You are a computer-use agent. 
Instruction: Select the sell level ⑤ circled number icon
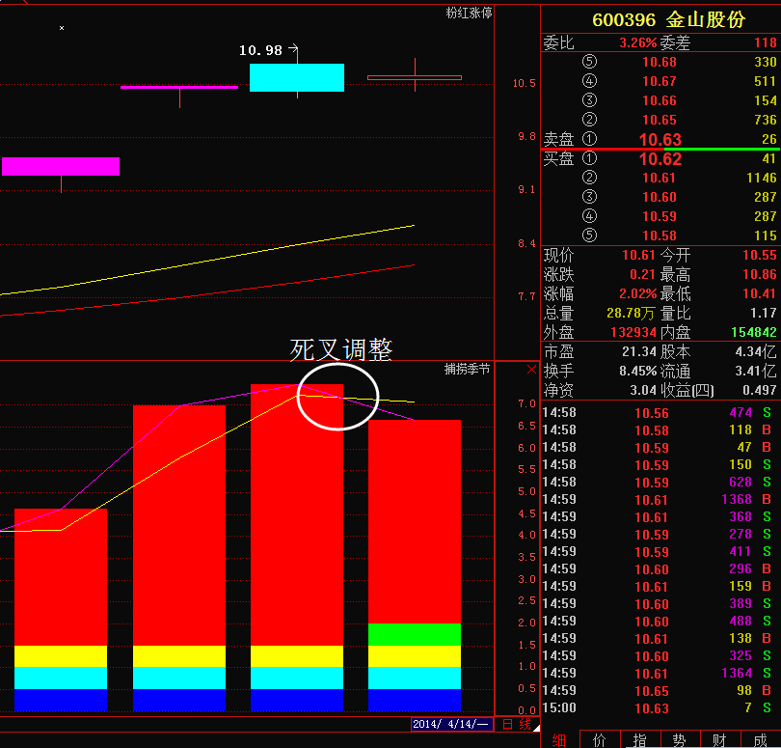point(589,62)
